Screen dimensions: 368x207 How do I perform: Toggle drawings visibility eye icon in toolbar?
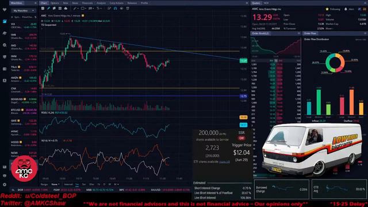point(121,8)
